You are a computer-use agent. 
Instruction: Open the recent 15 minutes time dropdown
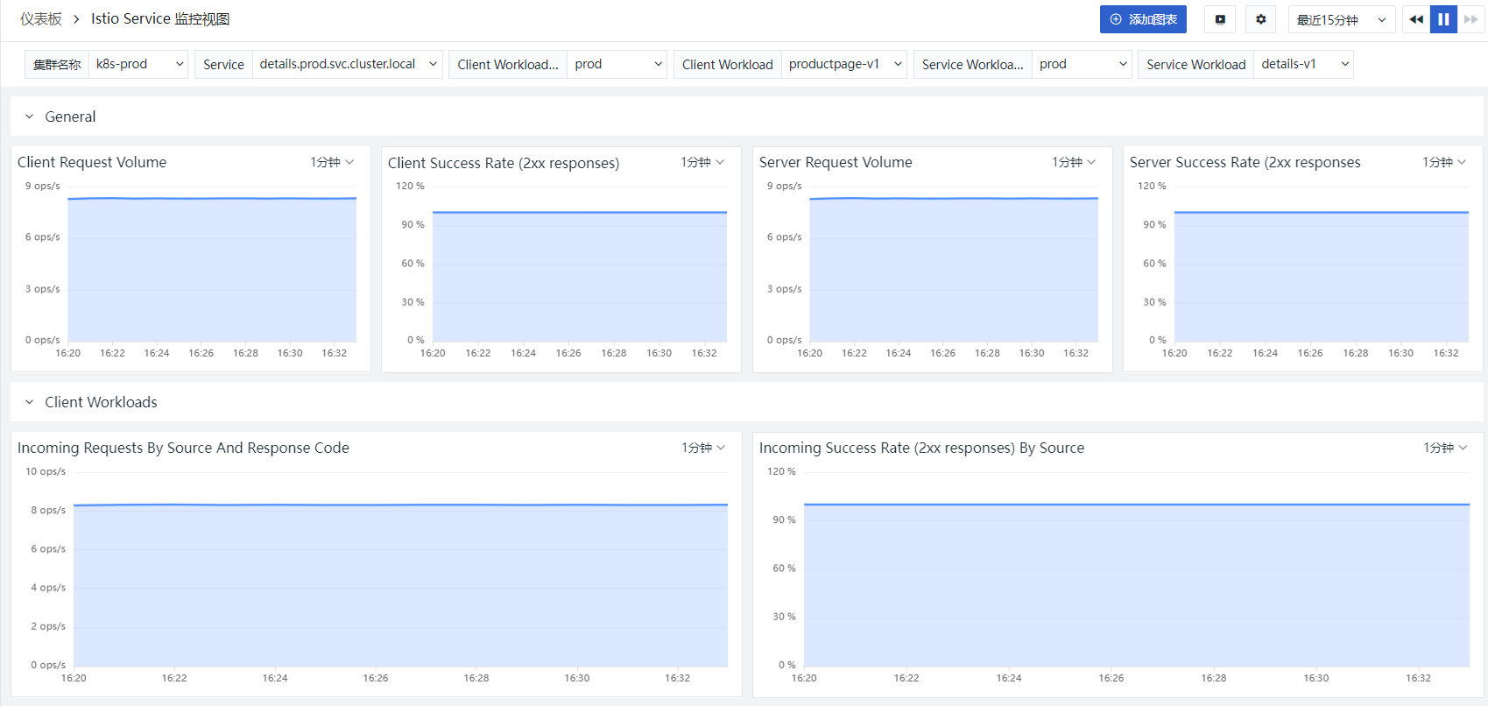pos(1342,19)
